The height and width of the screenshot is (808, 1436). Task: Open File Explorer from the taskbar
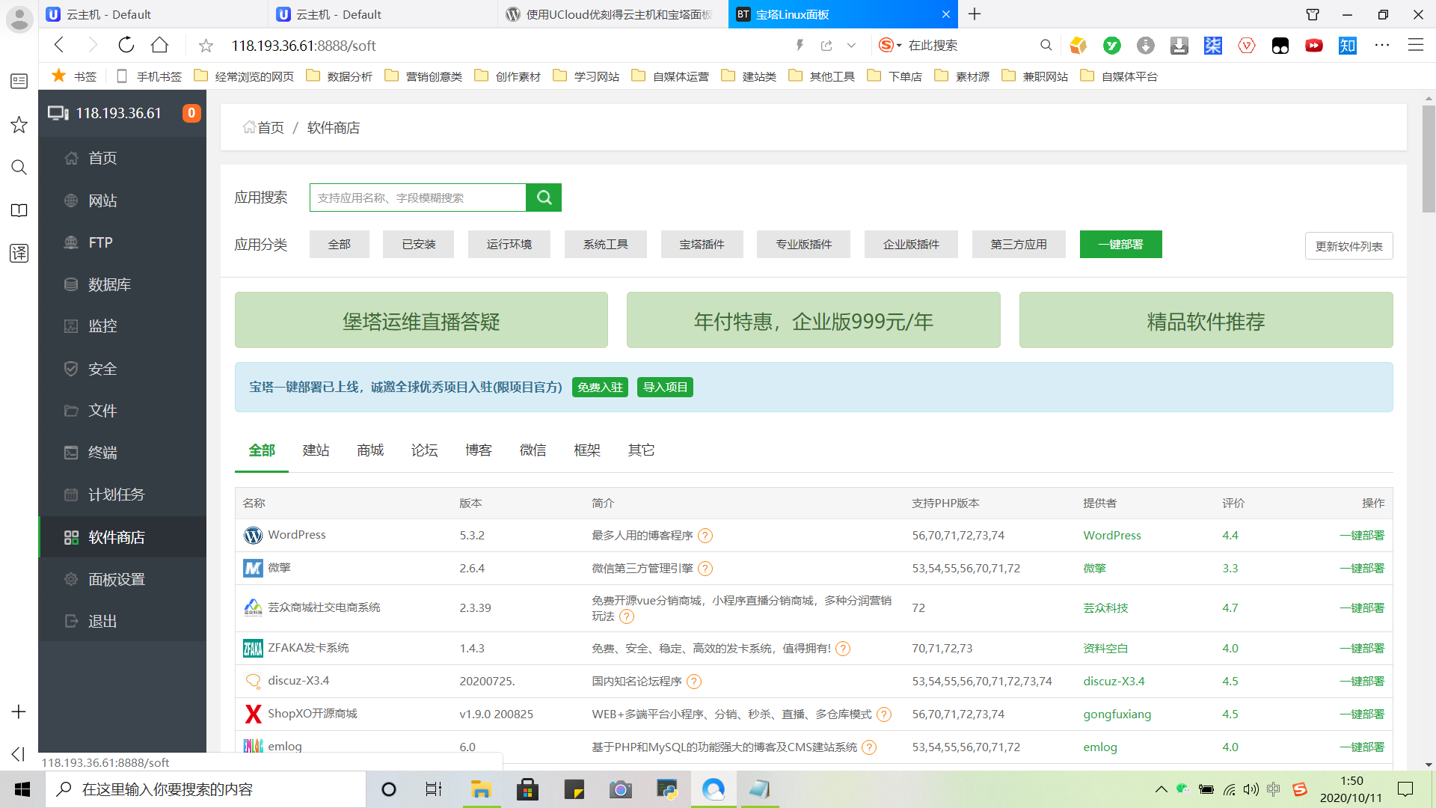(480, 789)
